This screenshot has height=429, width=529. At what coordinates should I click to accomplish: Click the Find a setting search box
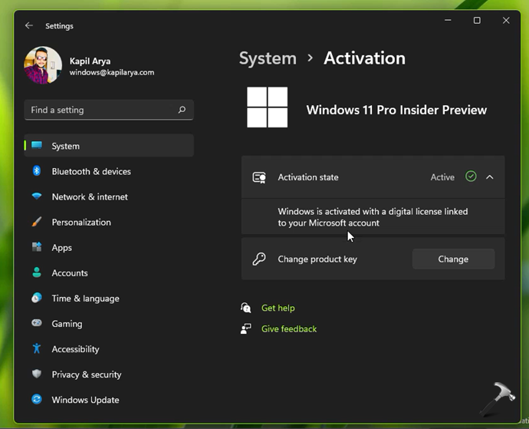coord(100,110)
